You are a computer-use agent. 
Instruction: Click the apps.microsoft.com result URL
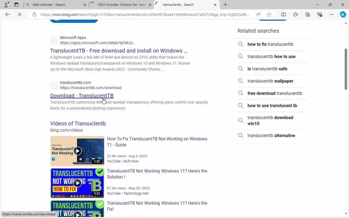97,43
